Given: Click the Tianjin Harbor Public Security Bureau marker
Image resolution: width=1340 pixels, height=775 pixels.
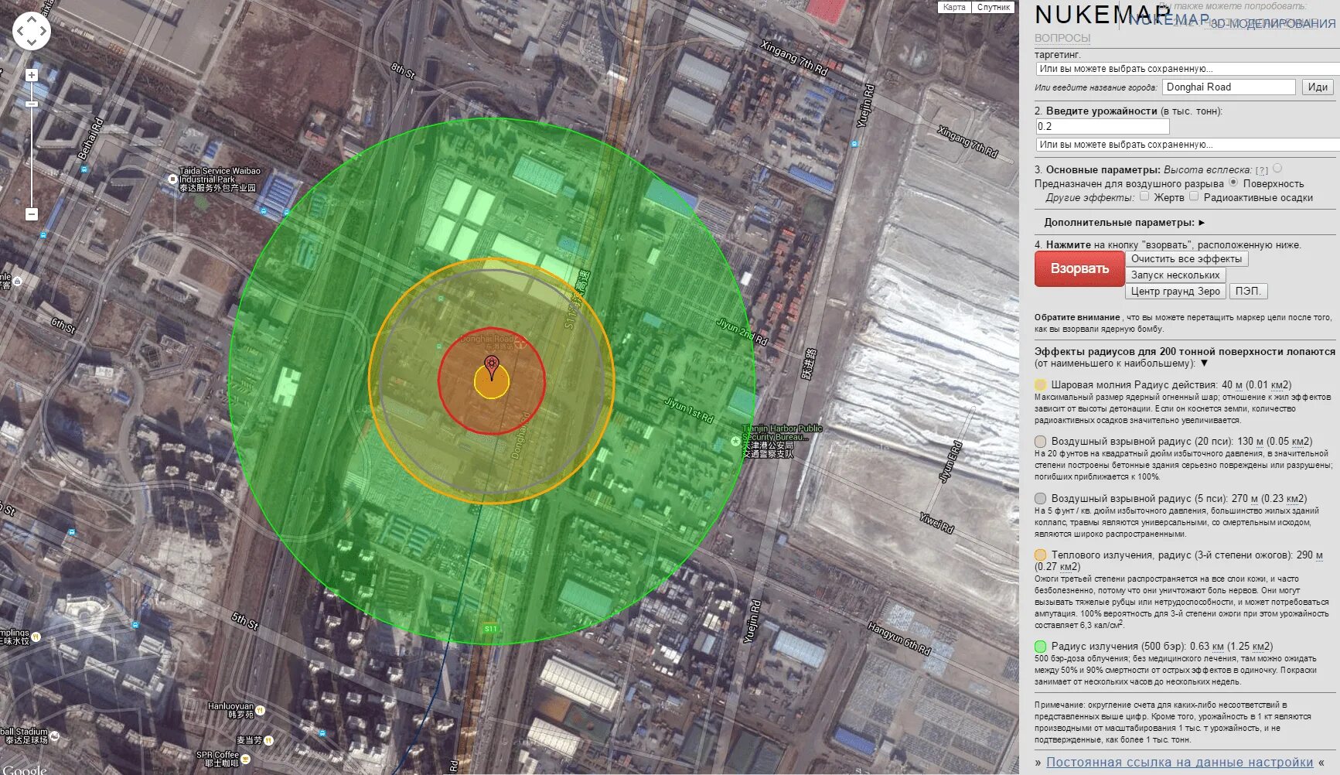Looking at the screenshot, I should [x=735, y=441].
